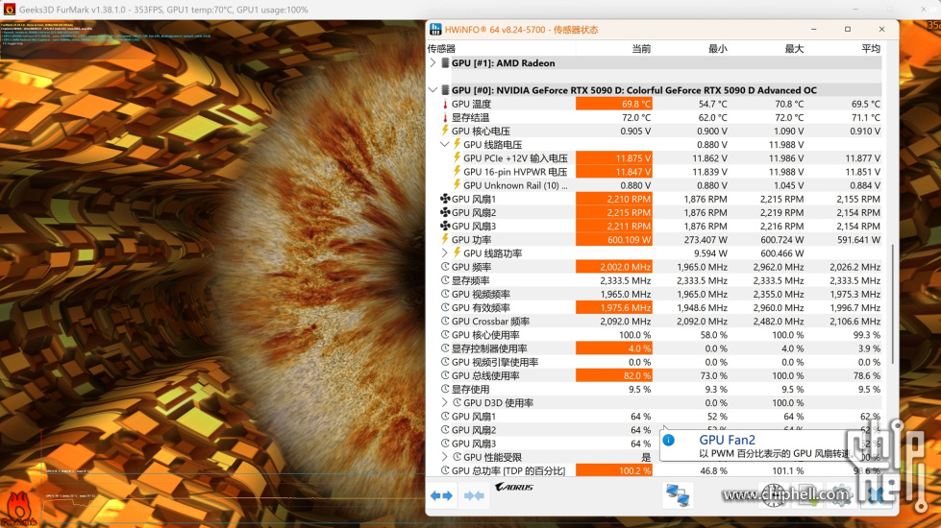Collapse the GPU 线路电压 subgroup

coord(444,145)
